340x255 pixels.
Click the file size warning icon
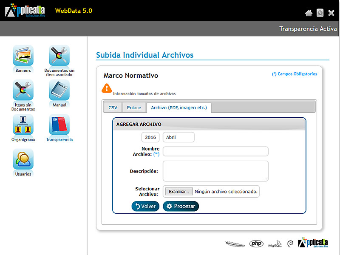coord(107,88)
